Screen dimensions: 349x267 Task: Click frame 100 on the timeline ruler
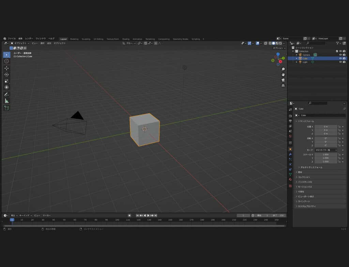point(117,220)
